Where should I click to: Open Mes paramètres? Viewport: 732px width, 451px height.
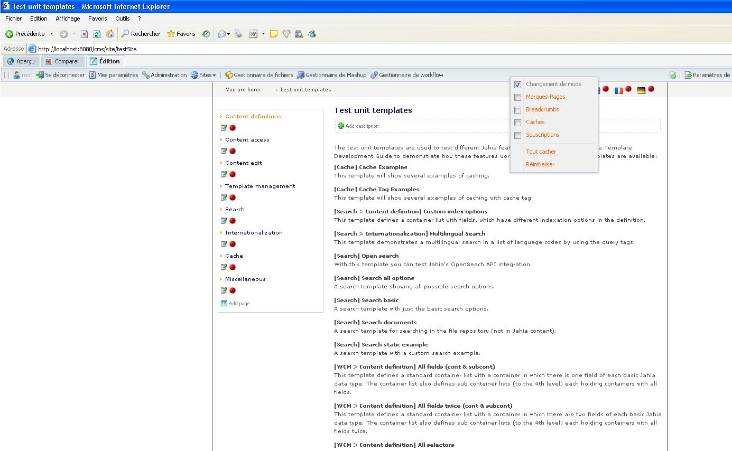pos(113,75)
